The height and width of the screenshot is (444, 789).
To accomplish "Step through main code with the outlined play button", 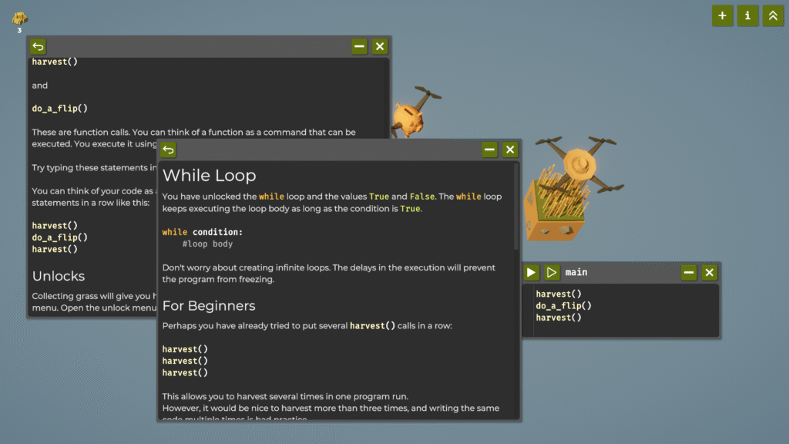I will pos(552,272).
